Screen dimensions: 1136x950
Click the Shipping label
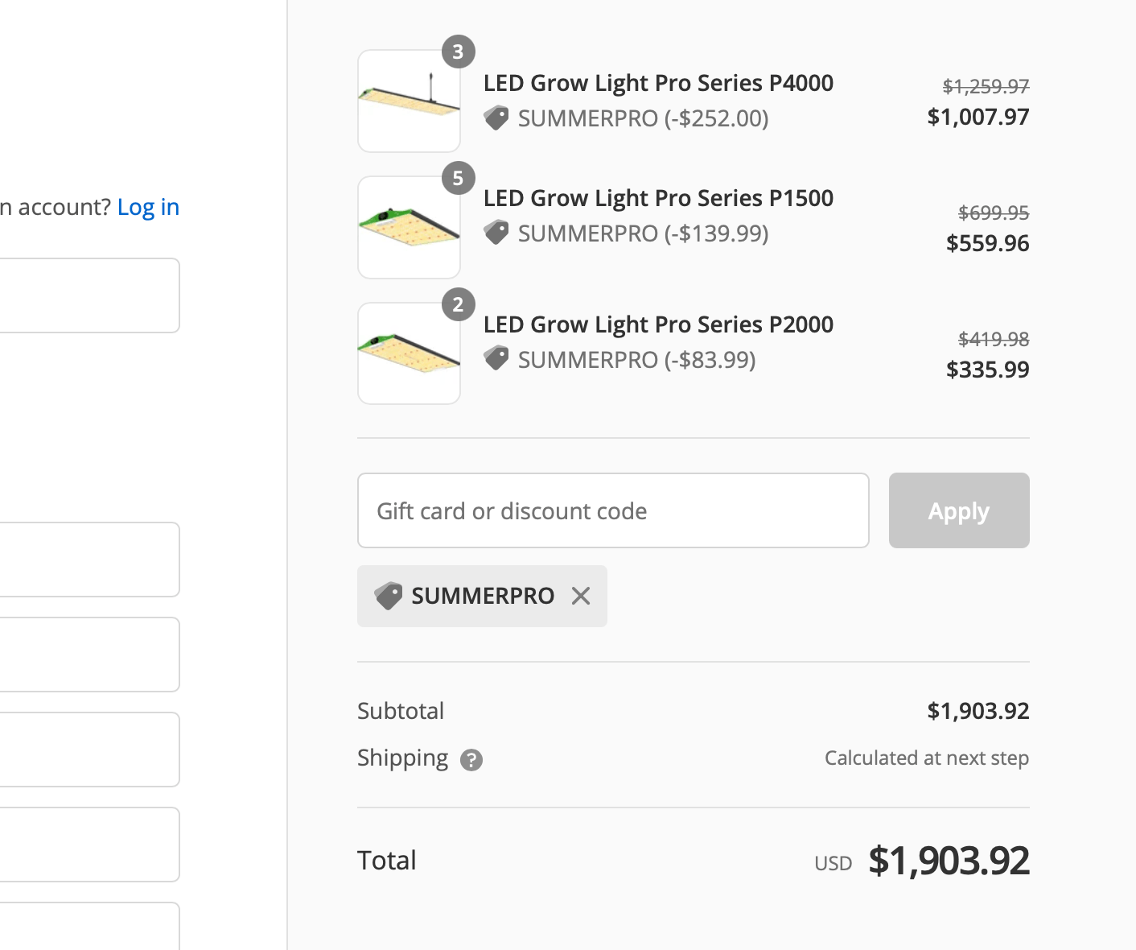pyautogui.click(x=403, y=758)
